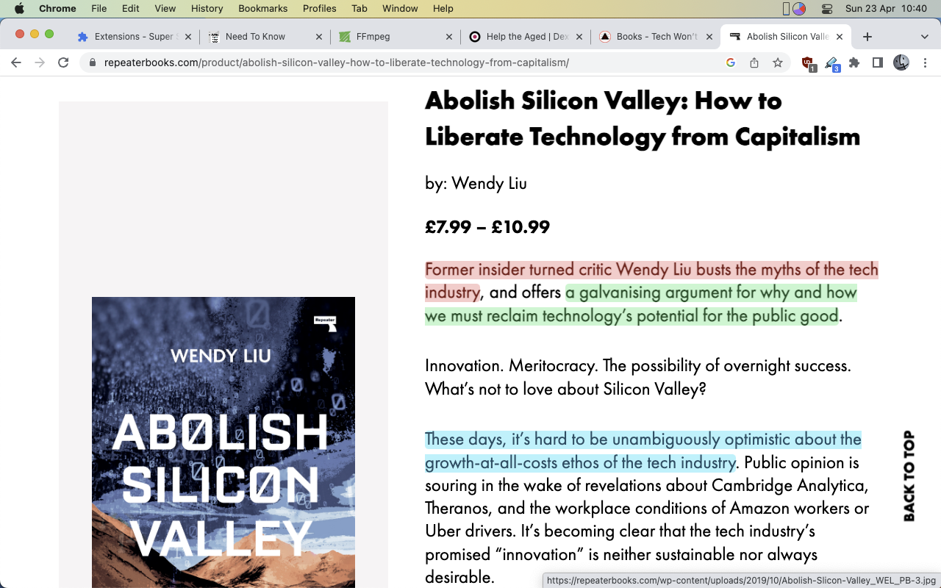Open the Extensions puzzle icon
This screenshot has width=941, height=588.
(x=854, y=62)
